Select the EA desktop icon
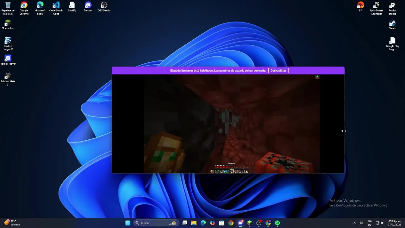405x228 pixels. pos(360,7)
